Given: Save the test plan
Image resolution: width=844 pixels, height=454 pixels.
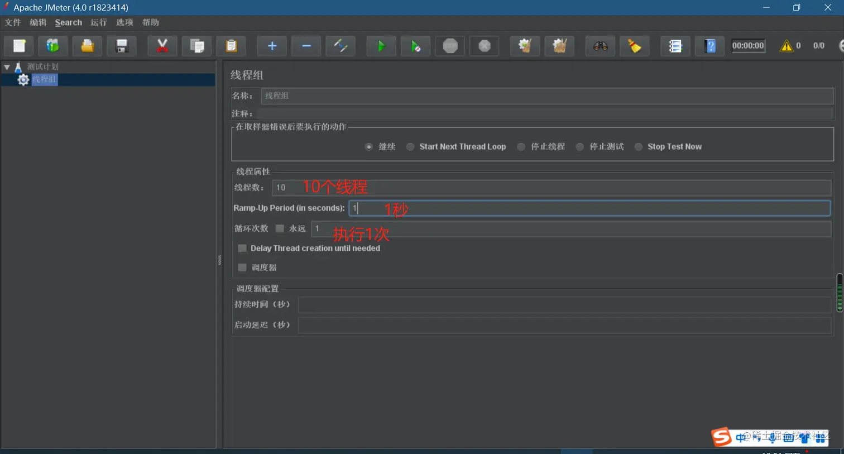Looking at the screenshot, I should tap(122, 46).
